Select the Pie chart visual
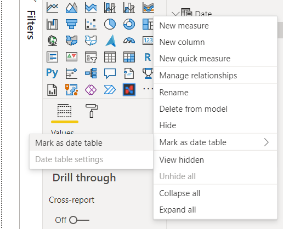Screen dimensions: 283x229 (110, 24)
